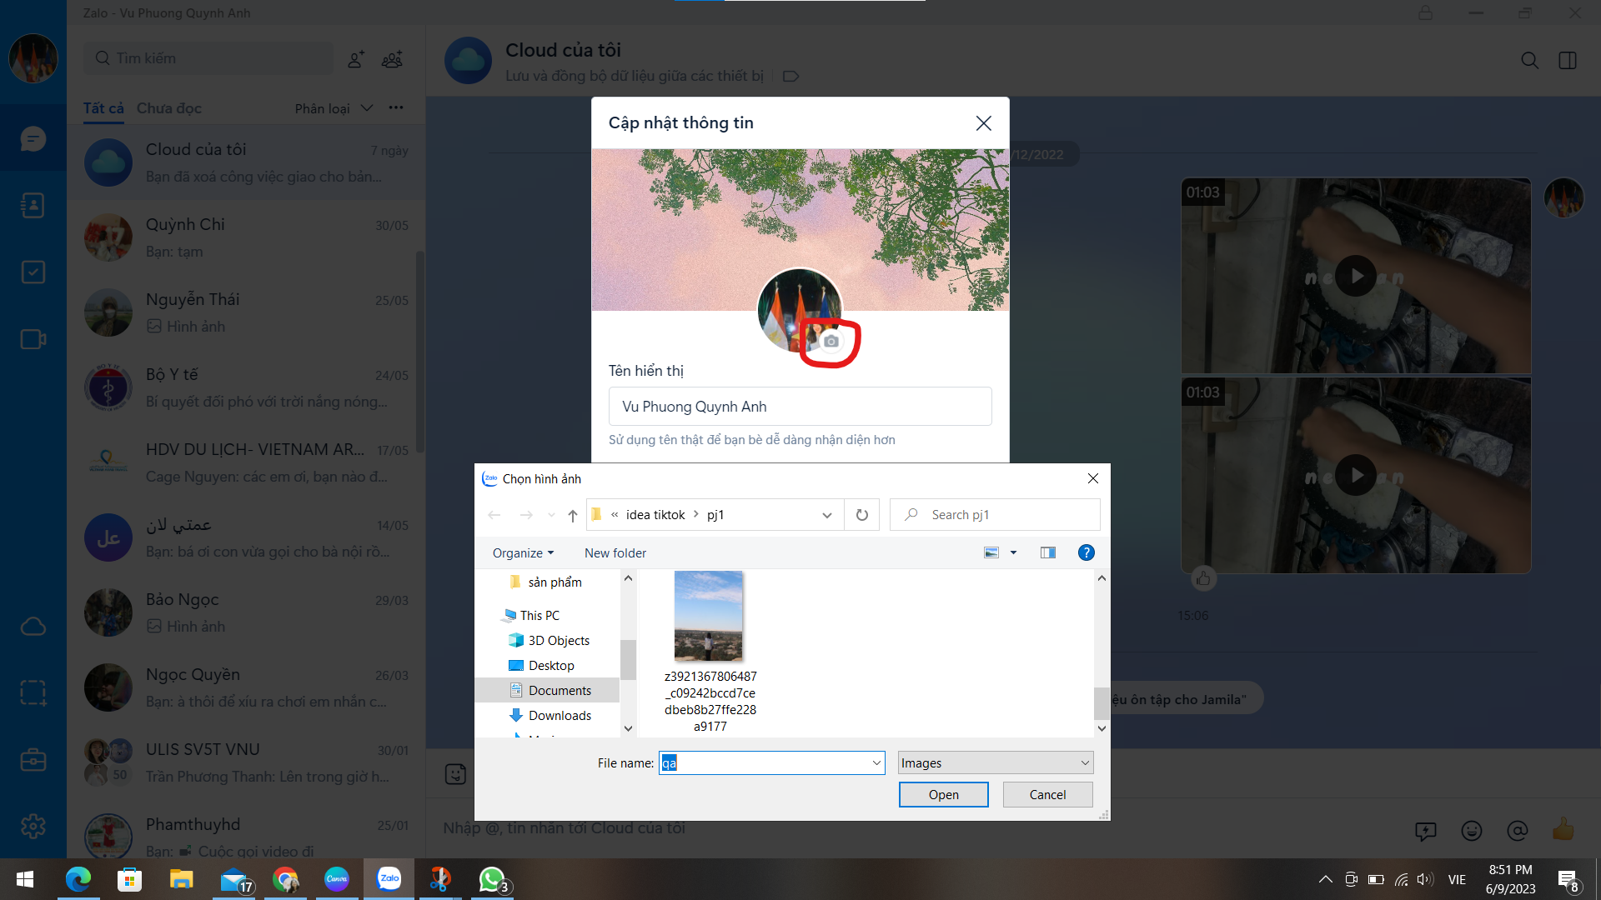
Task: Click the refresh button in file dialog
Action: point(861,515)
